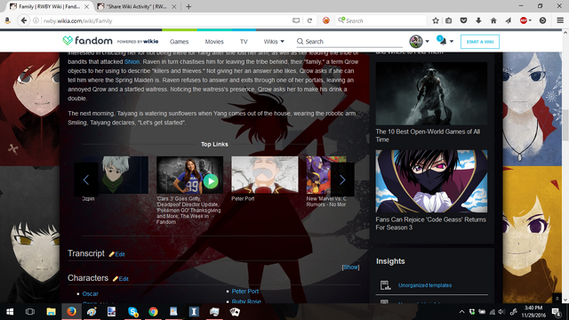Click the Amazon icon in browser toolbar
This screenshot has width=569, height=320.
[7, 20]
